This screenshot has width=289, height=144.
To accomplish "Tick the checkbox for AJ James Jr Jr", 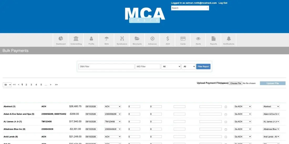I will click(226, 122).
